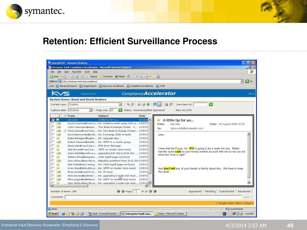Switch to Single Item View
Image resolution: width=307 pixels, height=230 pixels.
pos(230,203)
